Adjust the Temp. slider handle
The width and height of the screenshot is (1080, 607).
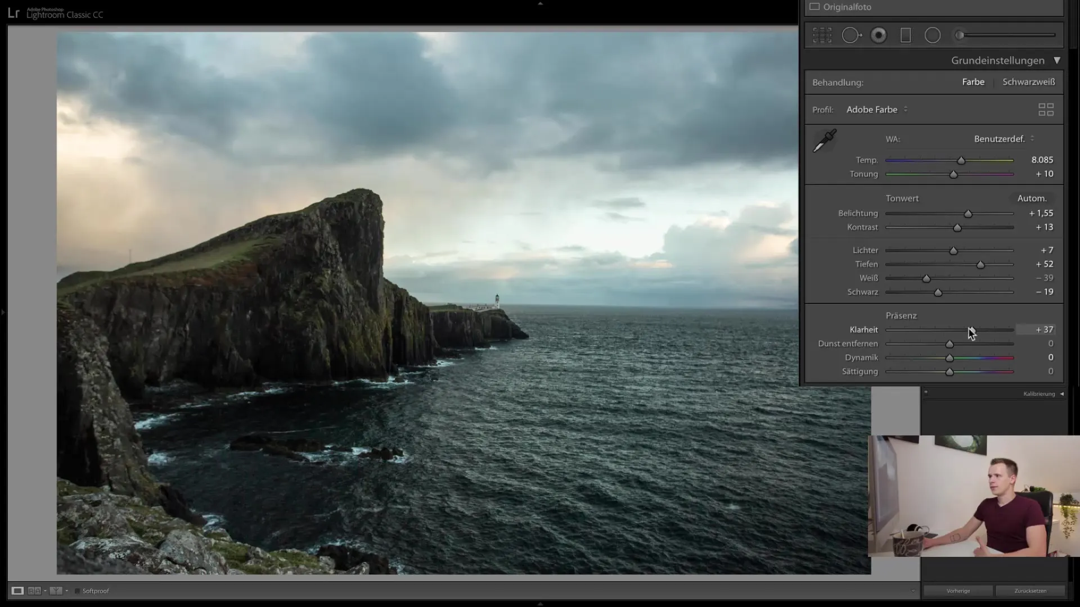click(961, 161)
